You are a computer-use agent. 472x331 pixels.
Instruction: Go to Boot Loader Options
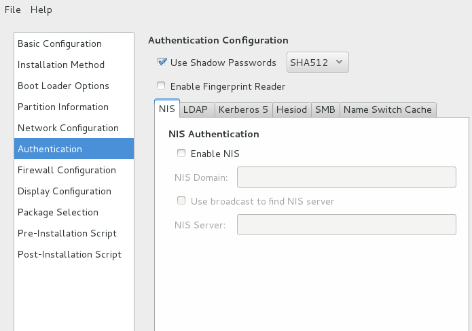click(x=63, y=86)
